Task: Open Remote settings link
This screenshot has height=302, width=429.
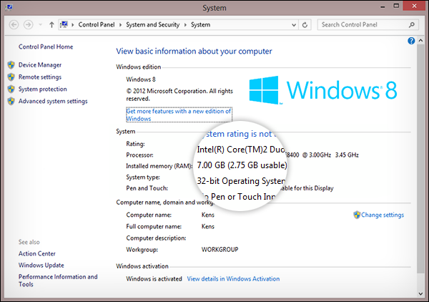Action: click(40, 77)
